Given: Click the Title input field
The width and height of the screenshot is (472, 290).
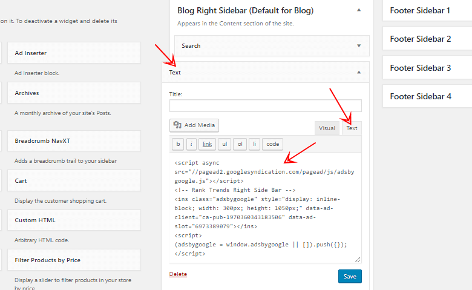Looking at the screenshot, I should pos(266,106).
